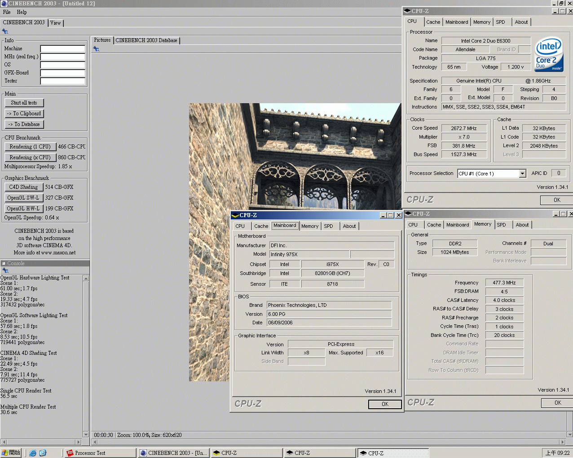Viewport: 573px width, 458px height.
Task: Click OK in the Mainboard CPU-Z window
Action: [385, 404]
